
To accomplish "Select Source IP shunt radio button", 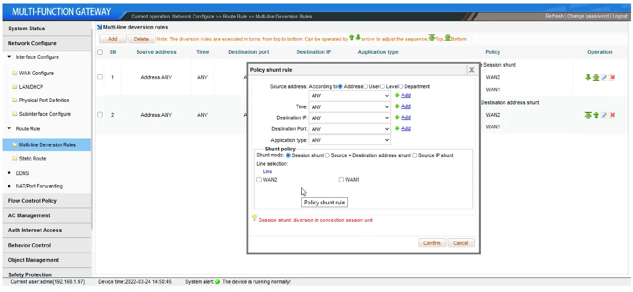I will tap(415, 156).
